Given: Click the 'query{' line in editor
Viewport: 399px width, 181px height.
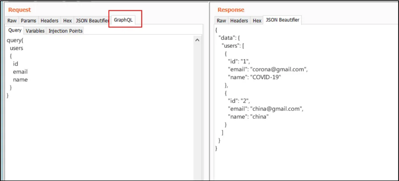Looking at the screenshot, I should point(15,40).
